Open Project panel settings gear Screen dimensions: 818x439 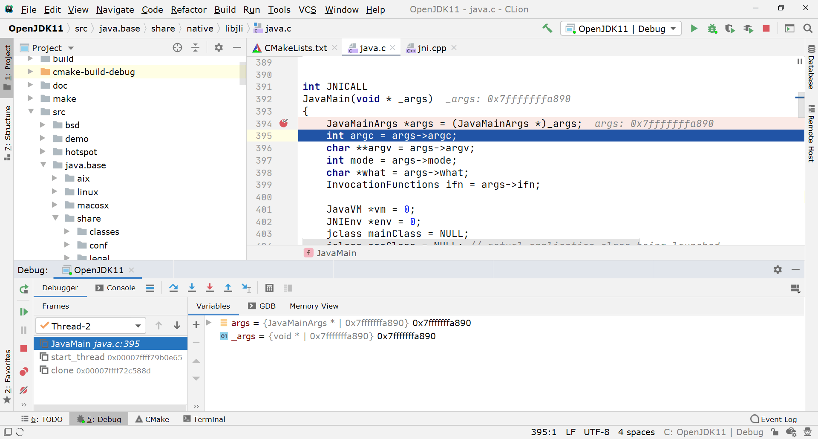[x=219, y=48]
